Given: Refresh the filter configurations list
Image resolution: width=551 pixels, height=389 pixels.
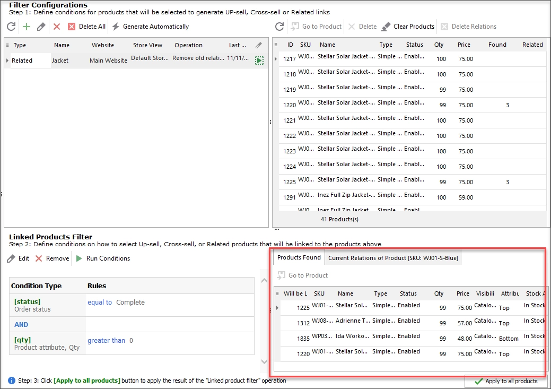Looking at the screenshot, I should (11, 27).
